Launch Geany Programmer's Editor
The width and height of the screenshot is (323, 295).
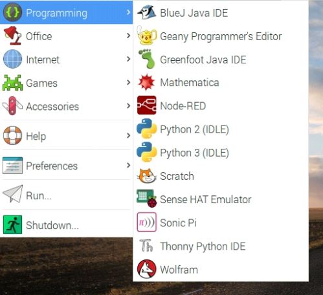[x=221, y=36]
